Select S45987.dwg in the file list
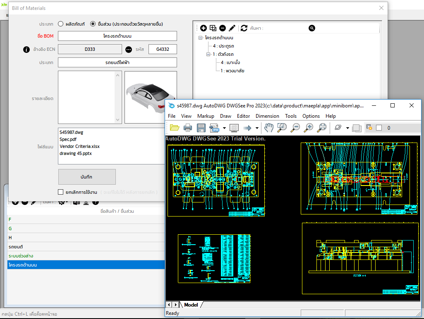 pos(71,132)
